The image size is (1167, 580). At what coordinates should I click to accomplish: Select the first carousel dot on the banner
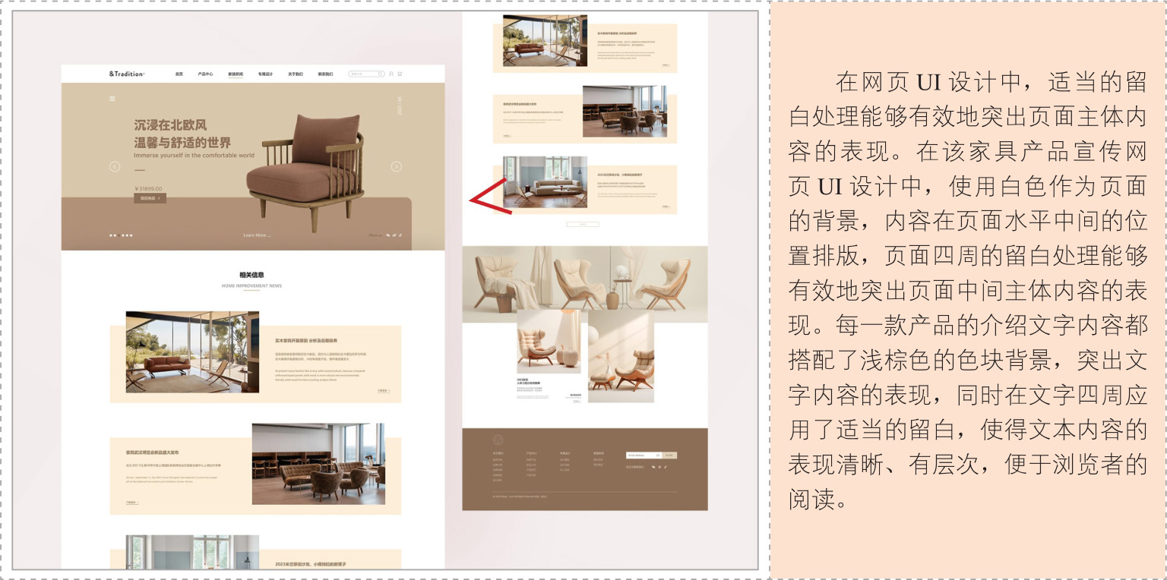111,235
